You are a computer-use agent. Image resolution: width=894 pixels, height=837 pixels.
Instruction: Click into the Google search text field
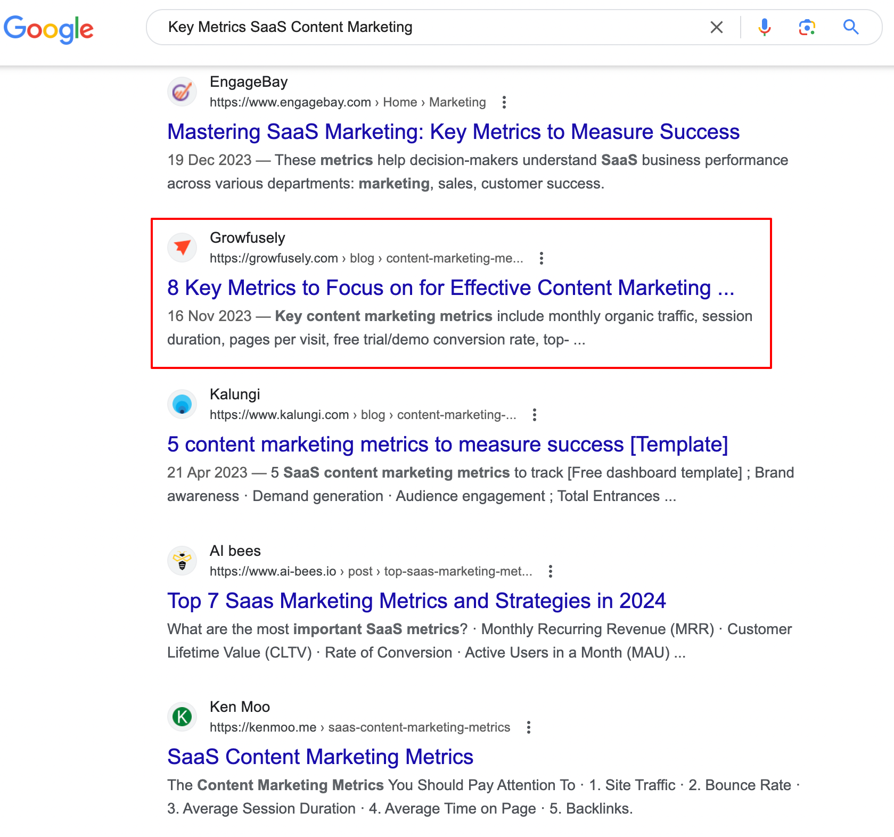pos(426,27)
